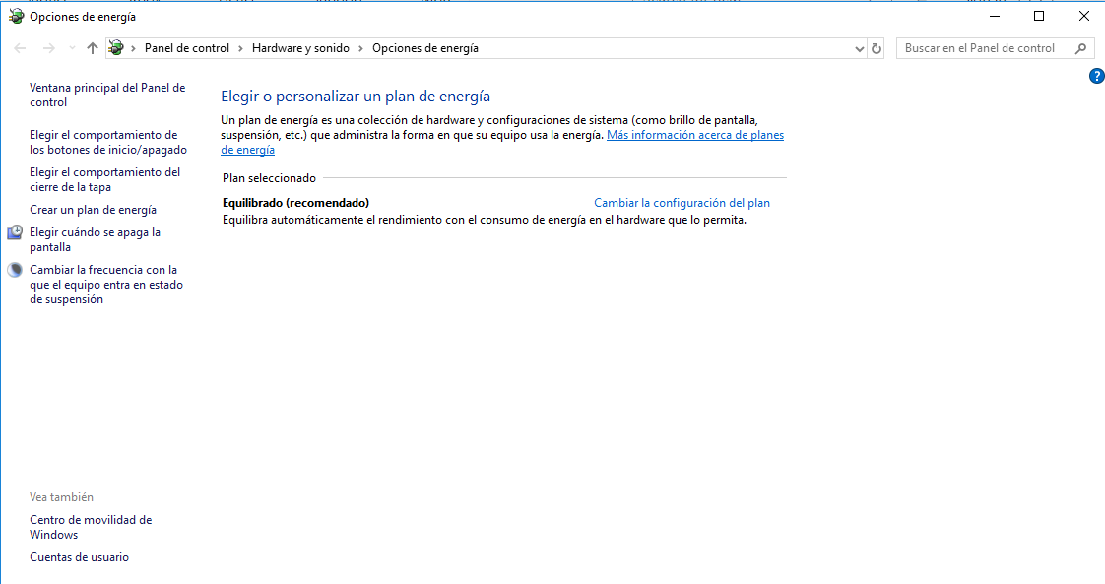
Task: Click the Opciones de energía title bar icon
Action: pyautogui.click(x=16, y=16)
